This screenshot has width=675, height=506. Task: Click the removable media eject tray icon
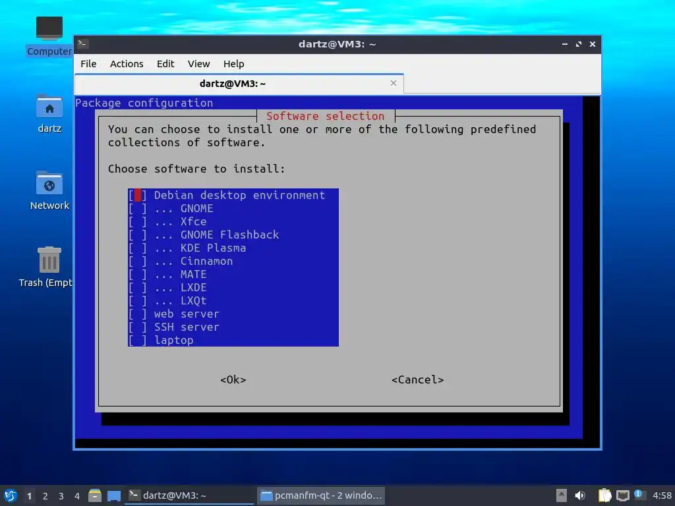[x=562, y=495]
